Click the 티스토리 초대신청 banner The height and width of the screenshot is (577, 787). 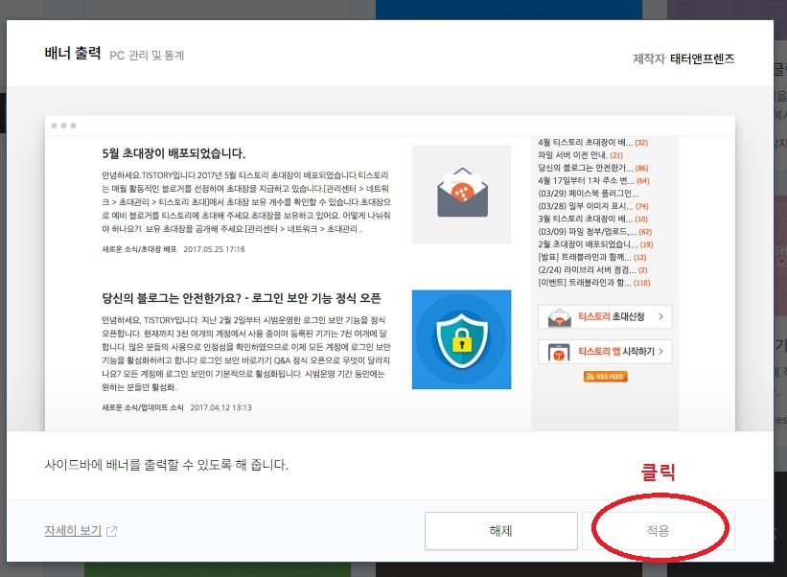click(605, 316)
